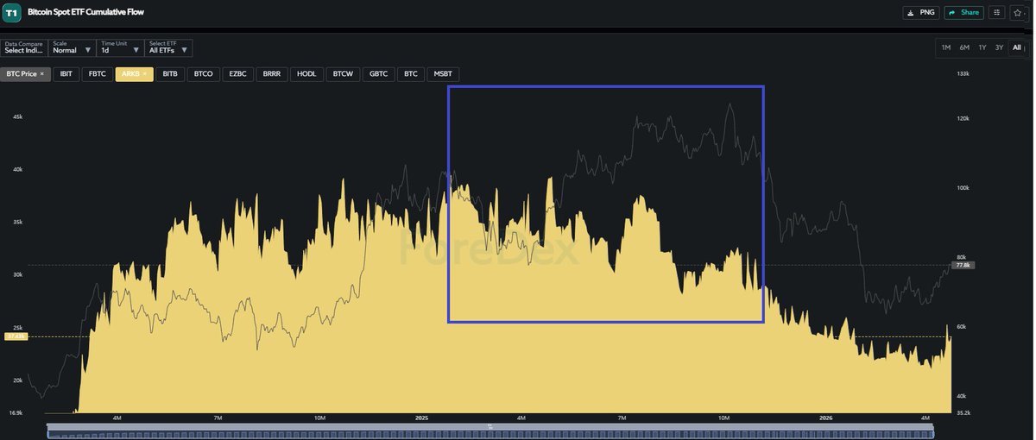The height and width of the screenshot is (440, 1036).
Task: Click the time range slider bar below chart
Action: 490,431
